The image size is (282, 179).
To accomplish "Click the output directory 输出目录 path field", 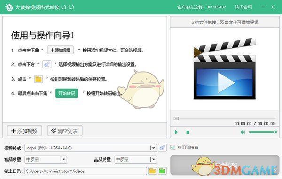I will coord(86,171).
